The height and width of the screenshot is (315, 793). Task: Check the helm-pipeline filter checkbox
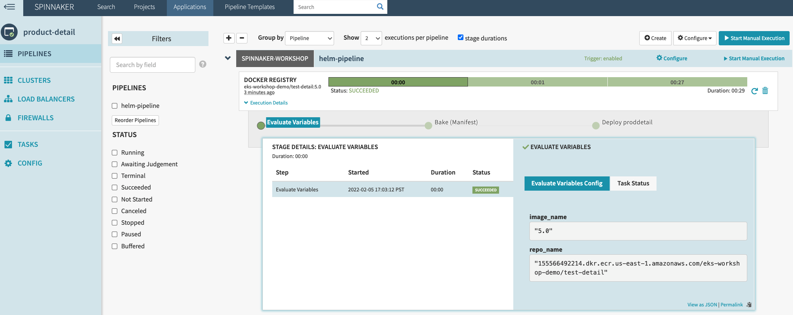coord(115,106)
